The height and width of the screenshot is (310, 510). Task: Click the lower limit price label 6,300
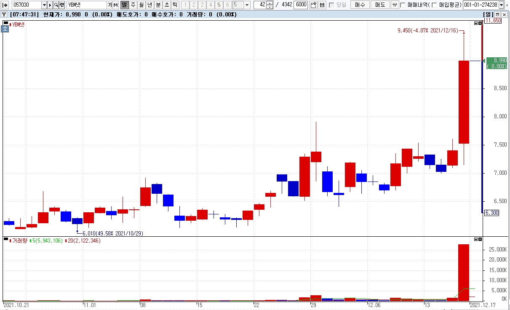point(491,213)
